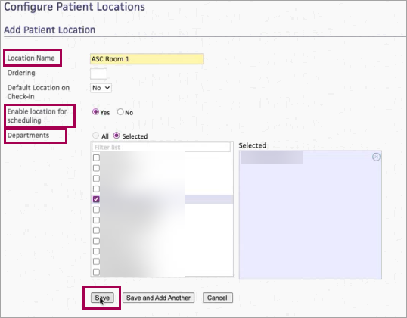Check the third department checkbox in the list
The image size is (407, 318).
[96, 179]
